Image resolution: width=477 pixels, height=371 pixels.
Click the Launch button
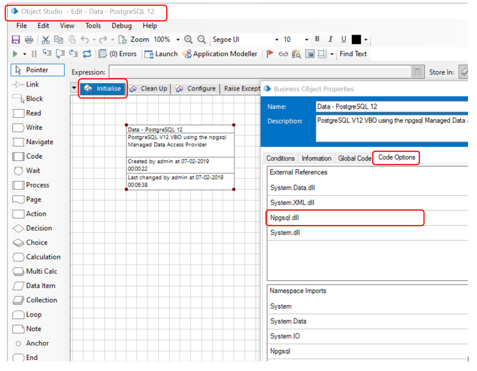(x=161, y=54)
